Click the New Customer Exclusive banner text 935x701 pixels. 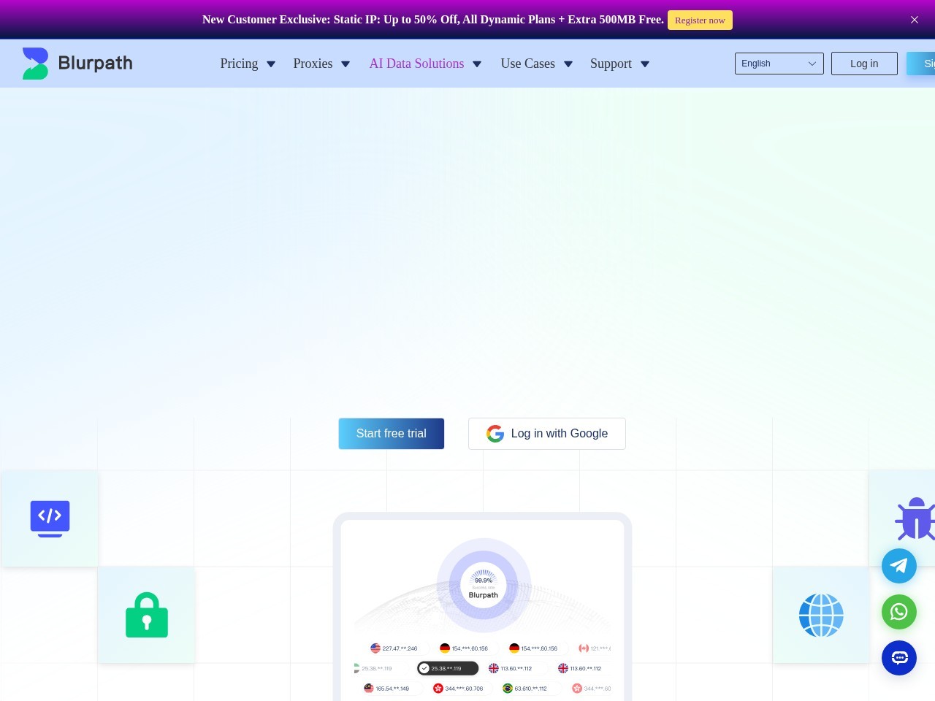[433, 20]
